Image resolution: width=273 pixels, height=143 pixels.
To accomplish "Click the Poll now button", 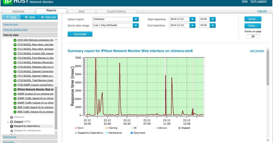I will [48, 17].
